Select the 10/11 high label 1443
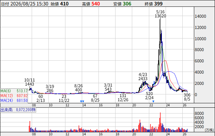The width and height of the screenshot is (215, 136). point(30,84)
